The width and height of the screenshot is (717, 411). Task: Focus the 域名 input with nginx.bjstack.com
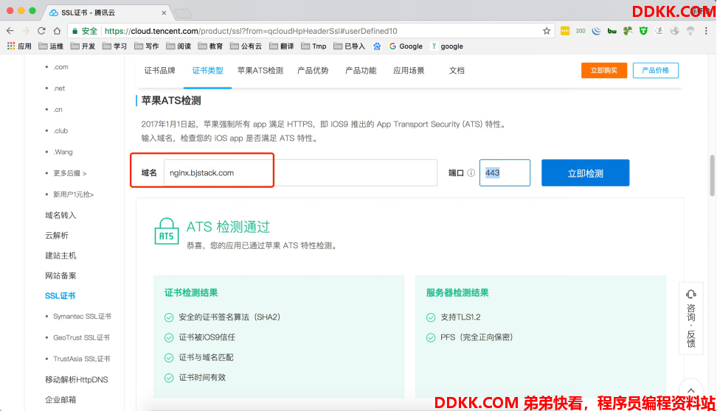300,172
